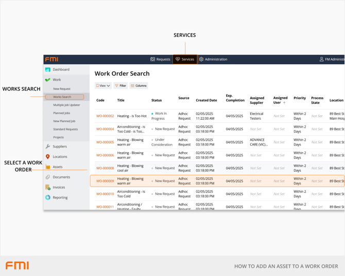Open work order WO-000010
The height and width of the screenshot is (276, 345).
tap(105, 194)
